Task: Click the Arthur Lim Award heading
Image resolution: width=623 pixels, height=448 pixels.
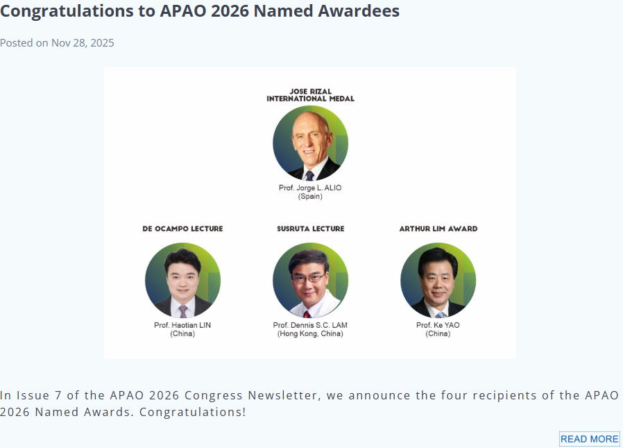Action: coord(438,229)
